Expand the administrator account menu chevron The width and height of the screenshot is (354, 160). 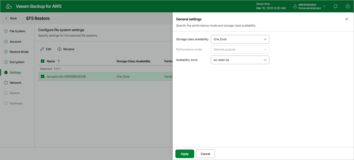point(324,6)
